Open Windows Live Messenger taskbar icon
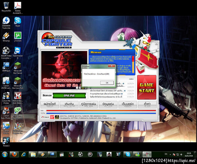Image resolution: width=197 pixels, height=164 pixels. (137, 154)
